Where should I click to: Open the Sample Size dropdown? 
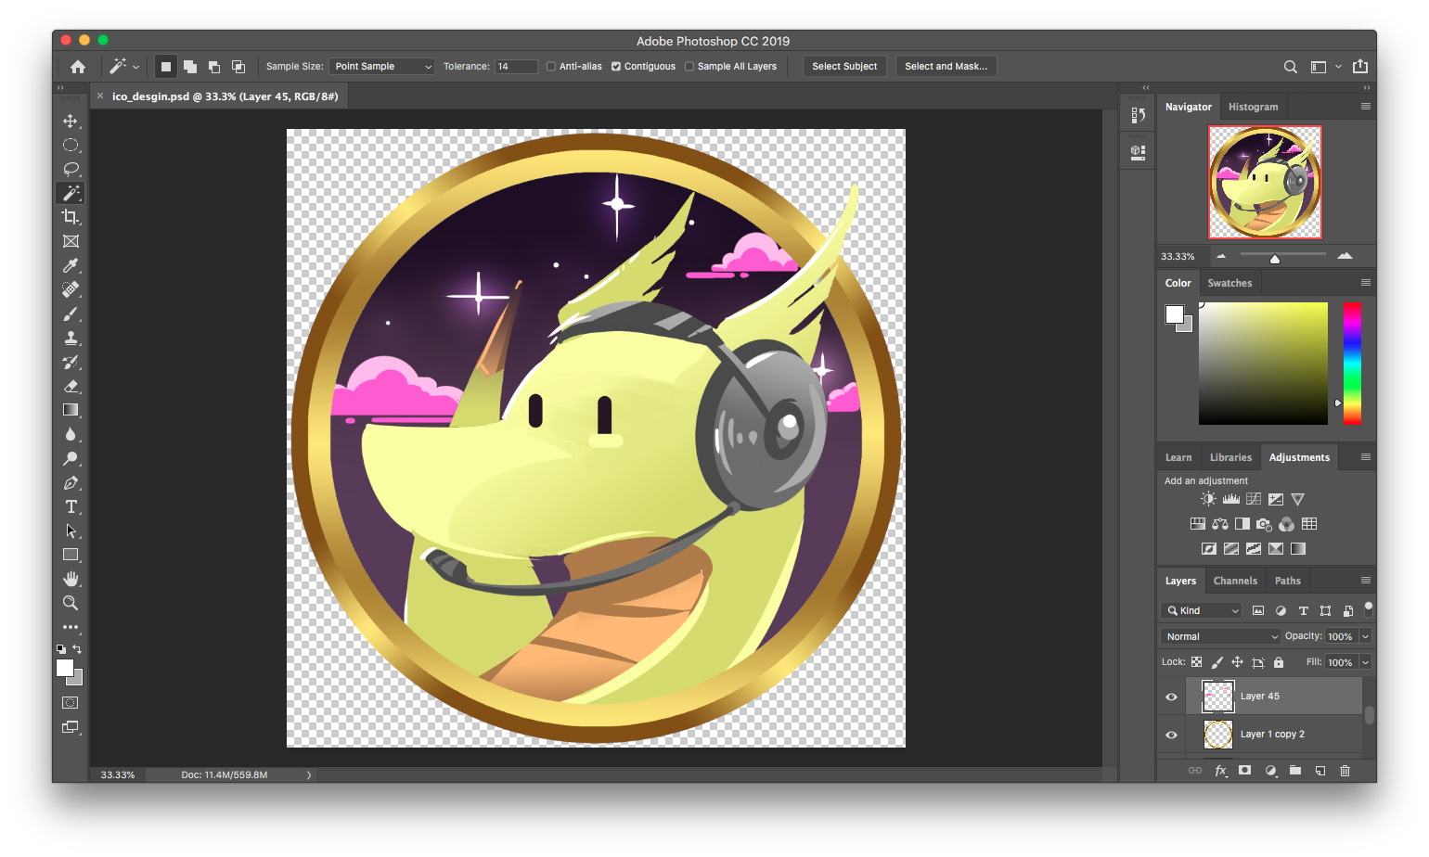[381, 67]
